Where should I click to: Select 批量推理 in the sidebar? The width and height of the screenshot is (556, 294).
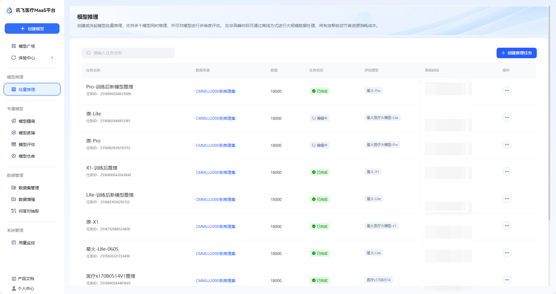[x=32, y=89]
